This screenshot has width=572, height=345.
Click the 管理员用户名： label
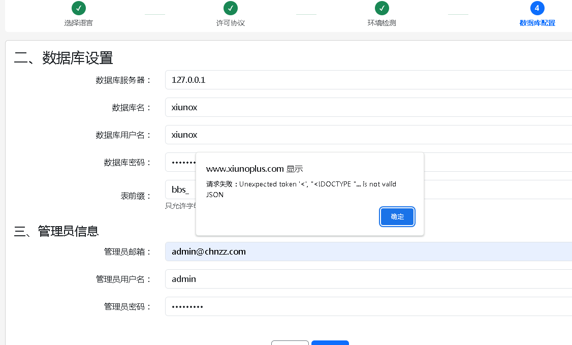tap(123, 279)
